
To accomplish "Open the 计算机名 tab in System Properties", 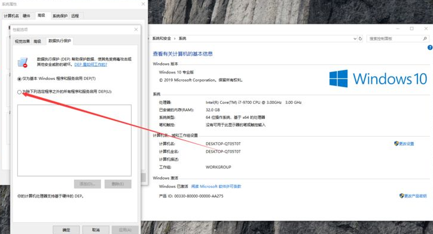I will (11, 16).
